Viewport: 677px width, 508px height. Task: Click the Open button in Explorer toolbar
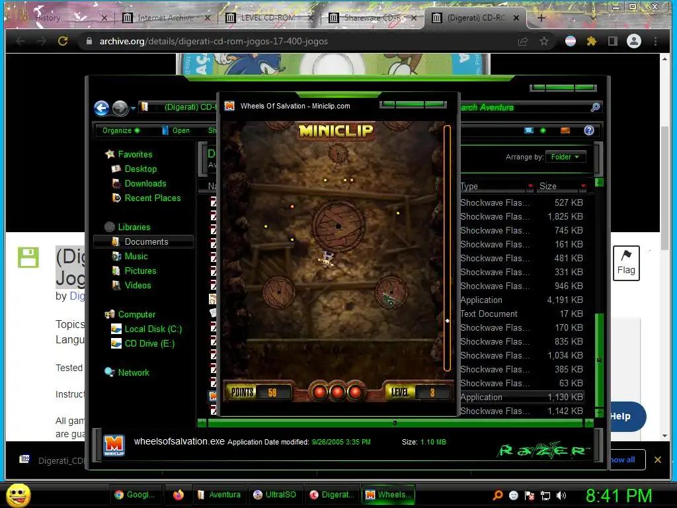click(x=176, y=130)
